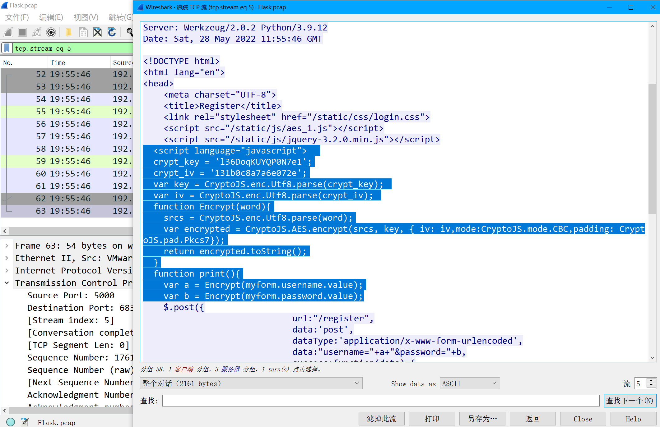
Task: Click the stop capture square icon
Action: click(x=22, y=32)
